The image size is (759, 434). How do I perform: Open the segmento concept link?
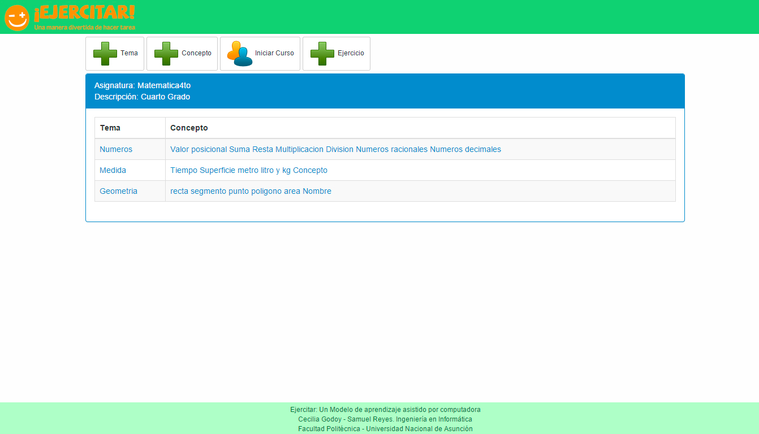point(208,191)
